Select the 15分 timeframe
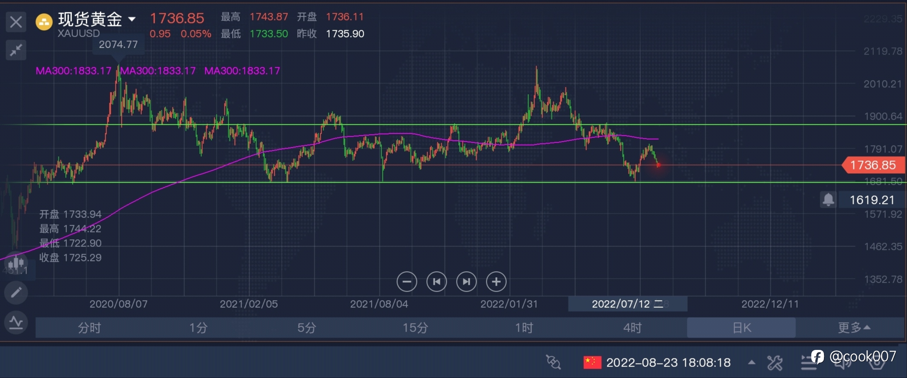Image resolution: width=907 pixels, height=378 pixels. tap(415, 327)
